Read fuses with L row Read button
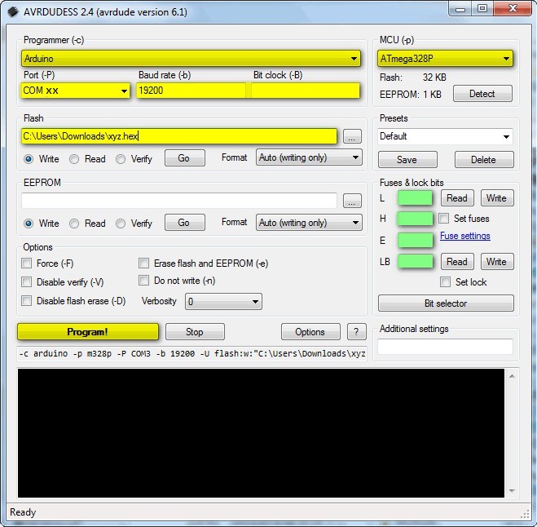The width and height of the screenshot is (537, 527). 457,198
